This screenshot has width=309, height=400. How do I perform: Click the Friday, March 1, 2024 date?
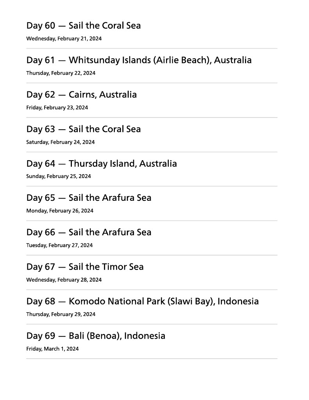click(52, 349)
